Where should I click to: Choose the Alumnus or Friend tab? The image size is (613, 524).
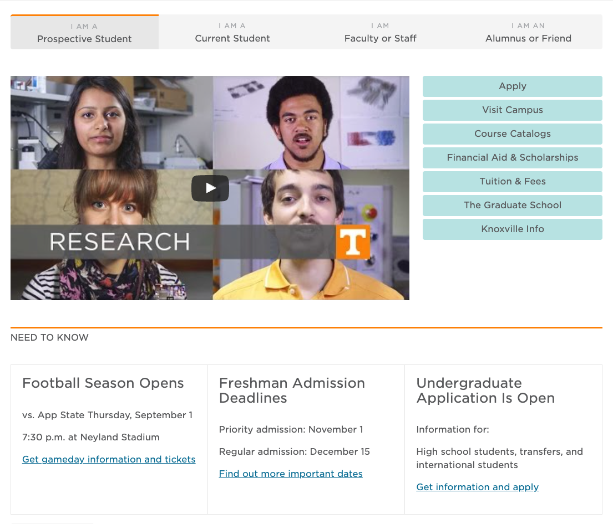pos(528,32)
